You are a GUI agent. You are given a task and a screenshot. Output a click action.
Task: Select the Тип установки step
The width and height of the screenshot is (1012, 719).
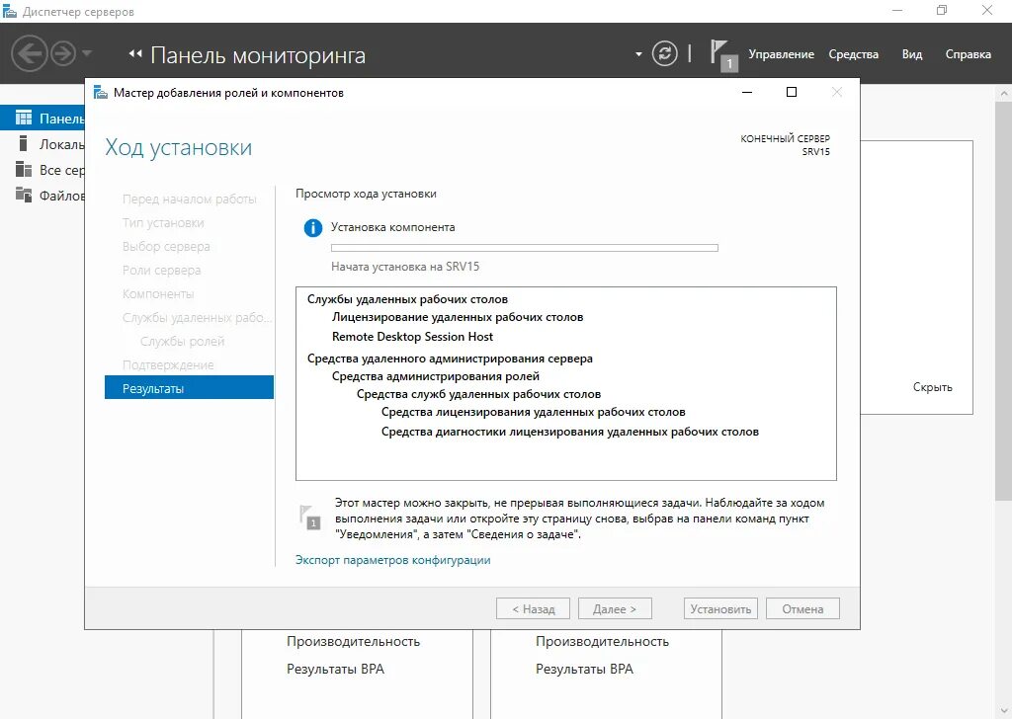pyautogui.click(x=163, y=223)
